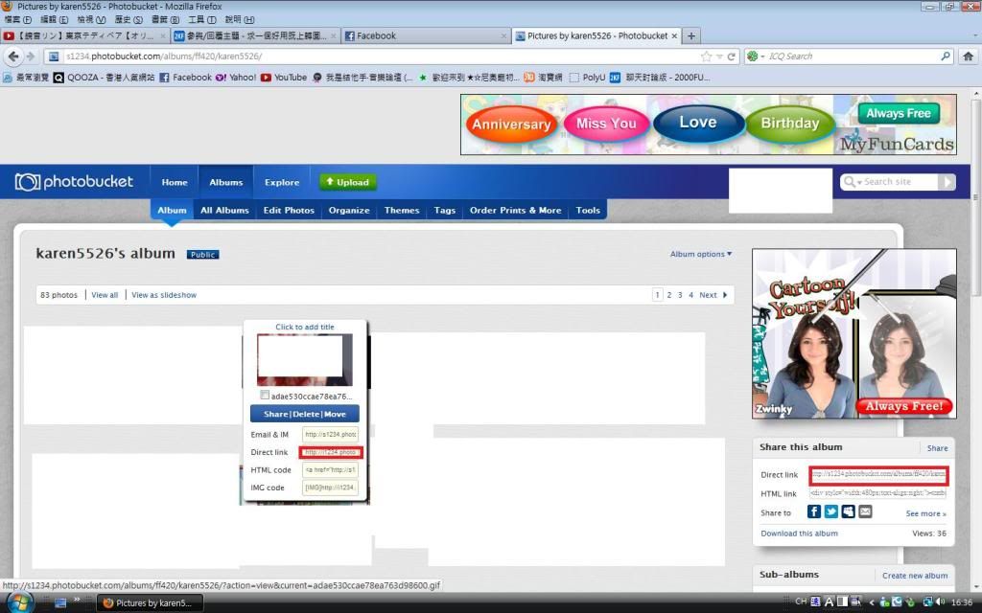Show hidden tray icons chevron

click(871, 602)
